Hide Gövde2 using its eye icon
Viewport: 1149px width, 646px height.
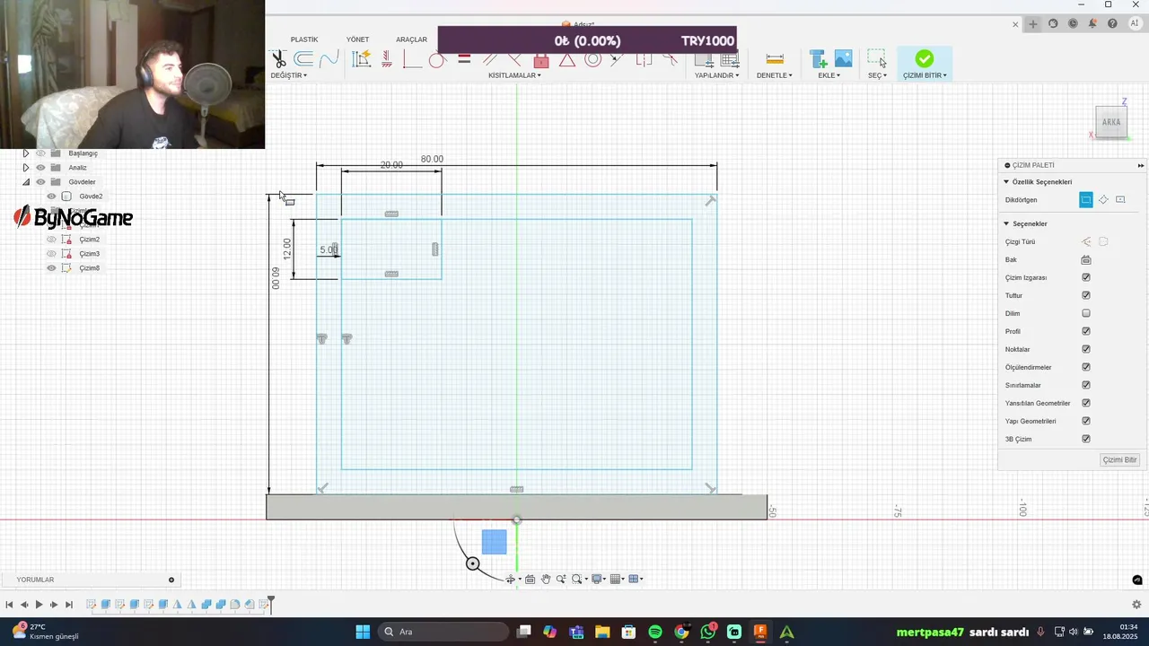pos(51,196)
